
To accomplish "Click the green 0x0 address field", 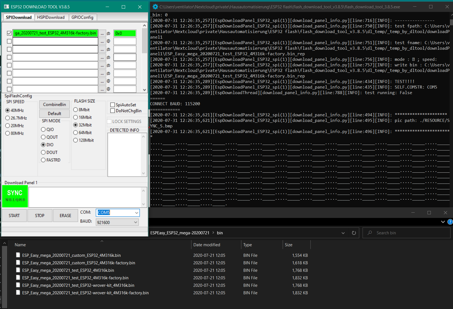I will (x=125, y=33).
